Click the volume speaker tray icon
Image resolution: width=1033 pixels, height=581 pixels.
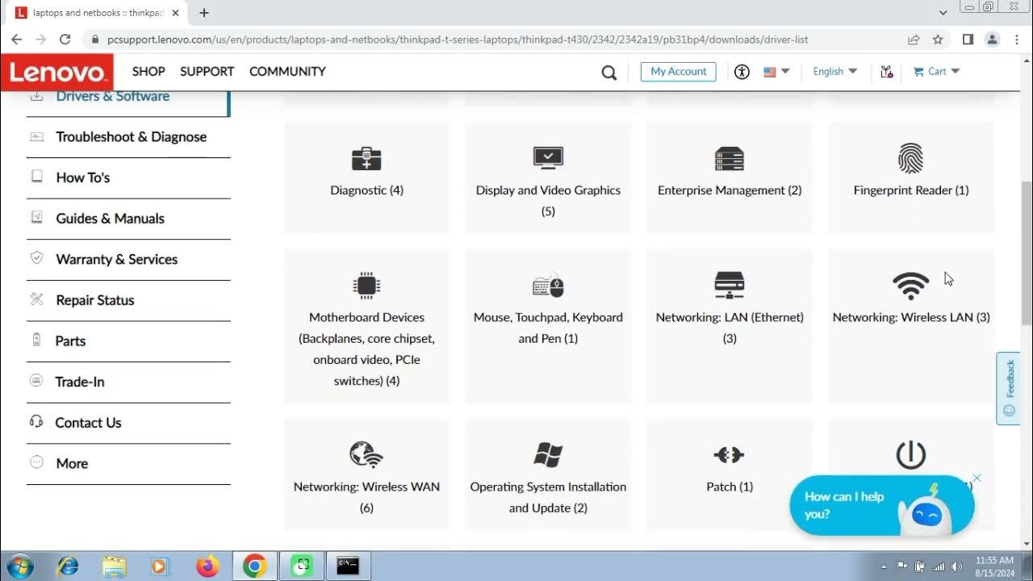pyautogui.click(x=957, y=566)
